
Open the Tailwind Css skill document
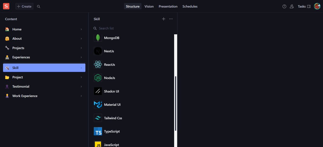pyautogui.click(x=133, y=118)
